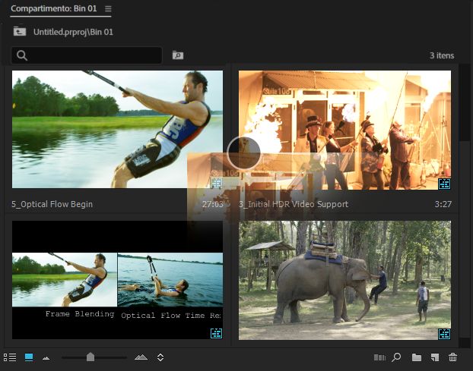Click inside the bin search field
Viewport: 473px width, 371px height.
tap(87, 55)
